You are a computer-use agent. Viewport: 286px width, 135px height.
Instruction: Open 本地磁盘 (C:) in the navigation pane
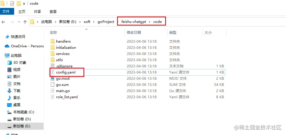point(24,112)
